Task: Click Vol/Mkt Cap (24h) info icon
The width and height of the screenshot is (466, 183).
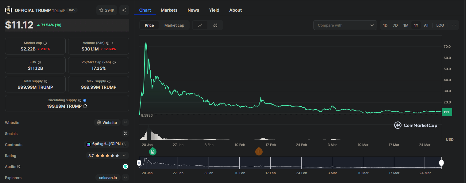Action: (x=114, y=62)
